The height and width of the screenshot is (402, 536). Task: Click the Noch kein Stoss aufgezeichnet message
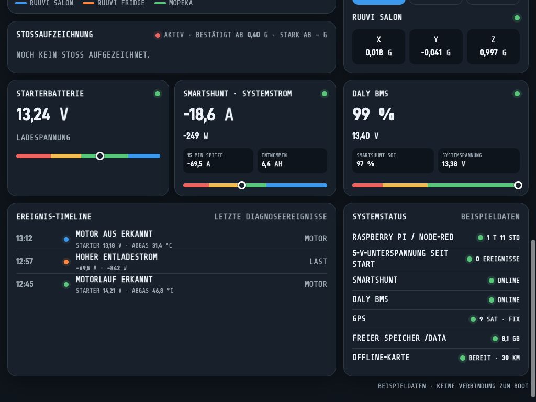pyautogui.click(x=83, y=54)
